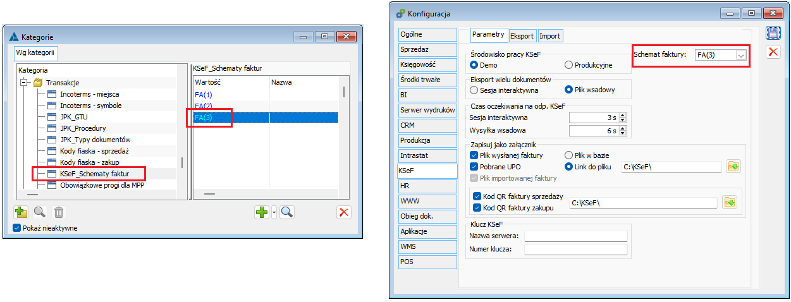Select KSeF_Schematy faktur in category tree
The height and width of the screenshot is (302, 791).
(94, 173)
